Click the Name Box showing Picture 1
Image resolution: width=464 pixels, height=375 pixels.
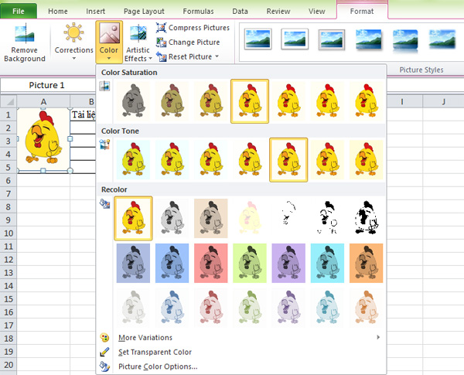pos(46,85)
